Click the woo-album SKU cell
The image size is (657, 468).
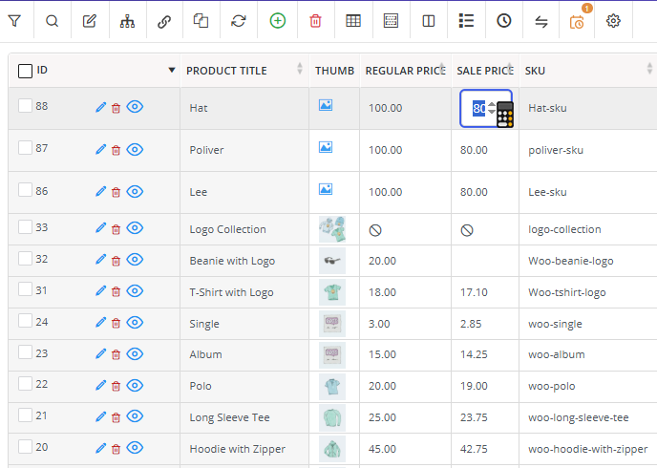588,354
